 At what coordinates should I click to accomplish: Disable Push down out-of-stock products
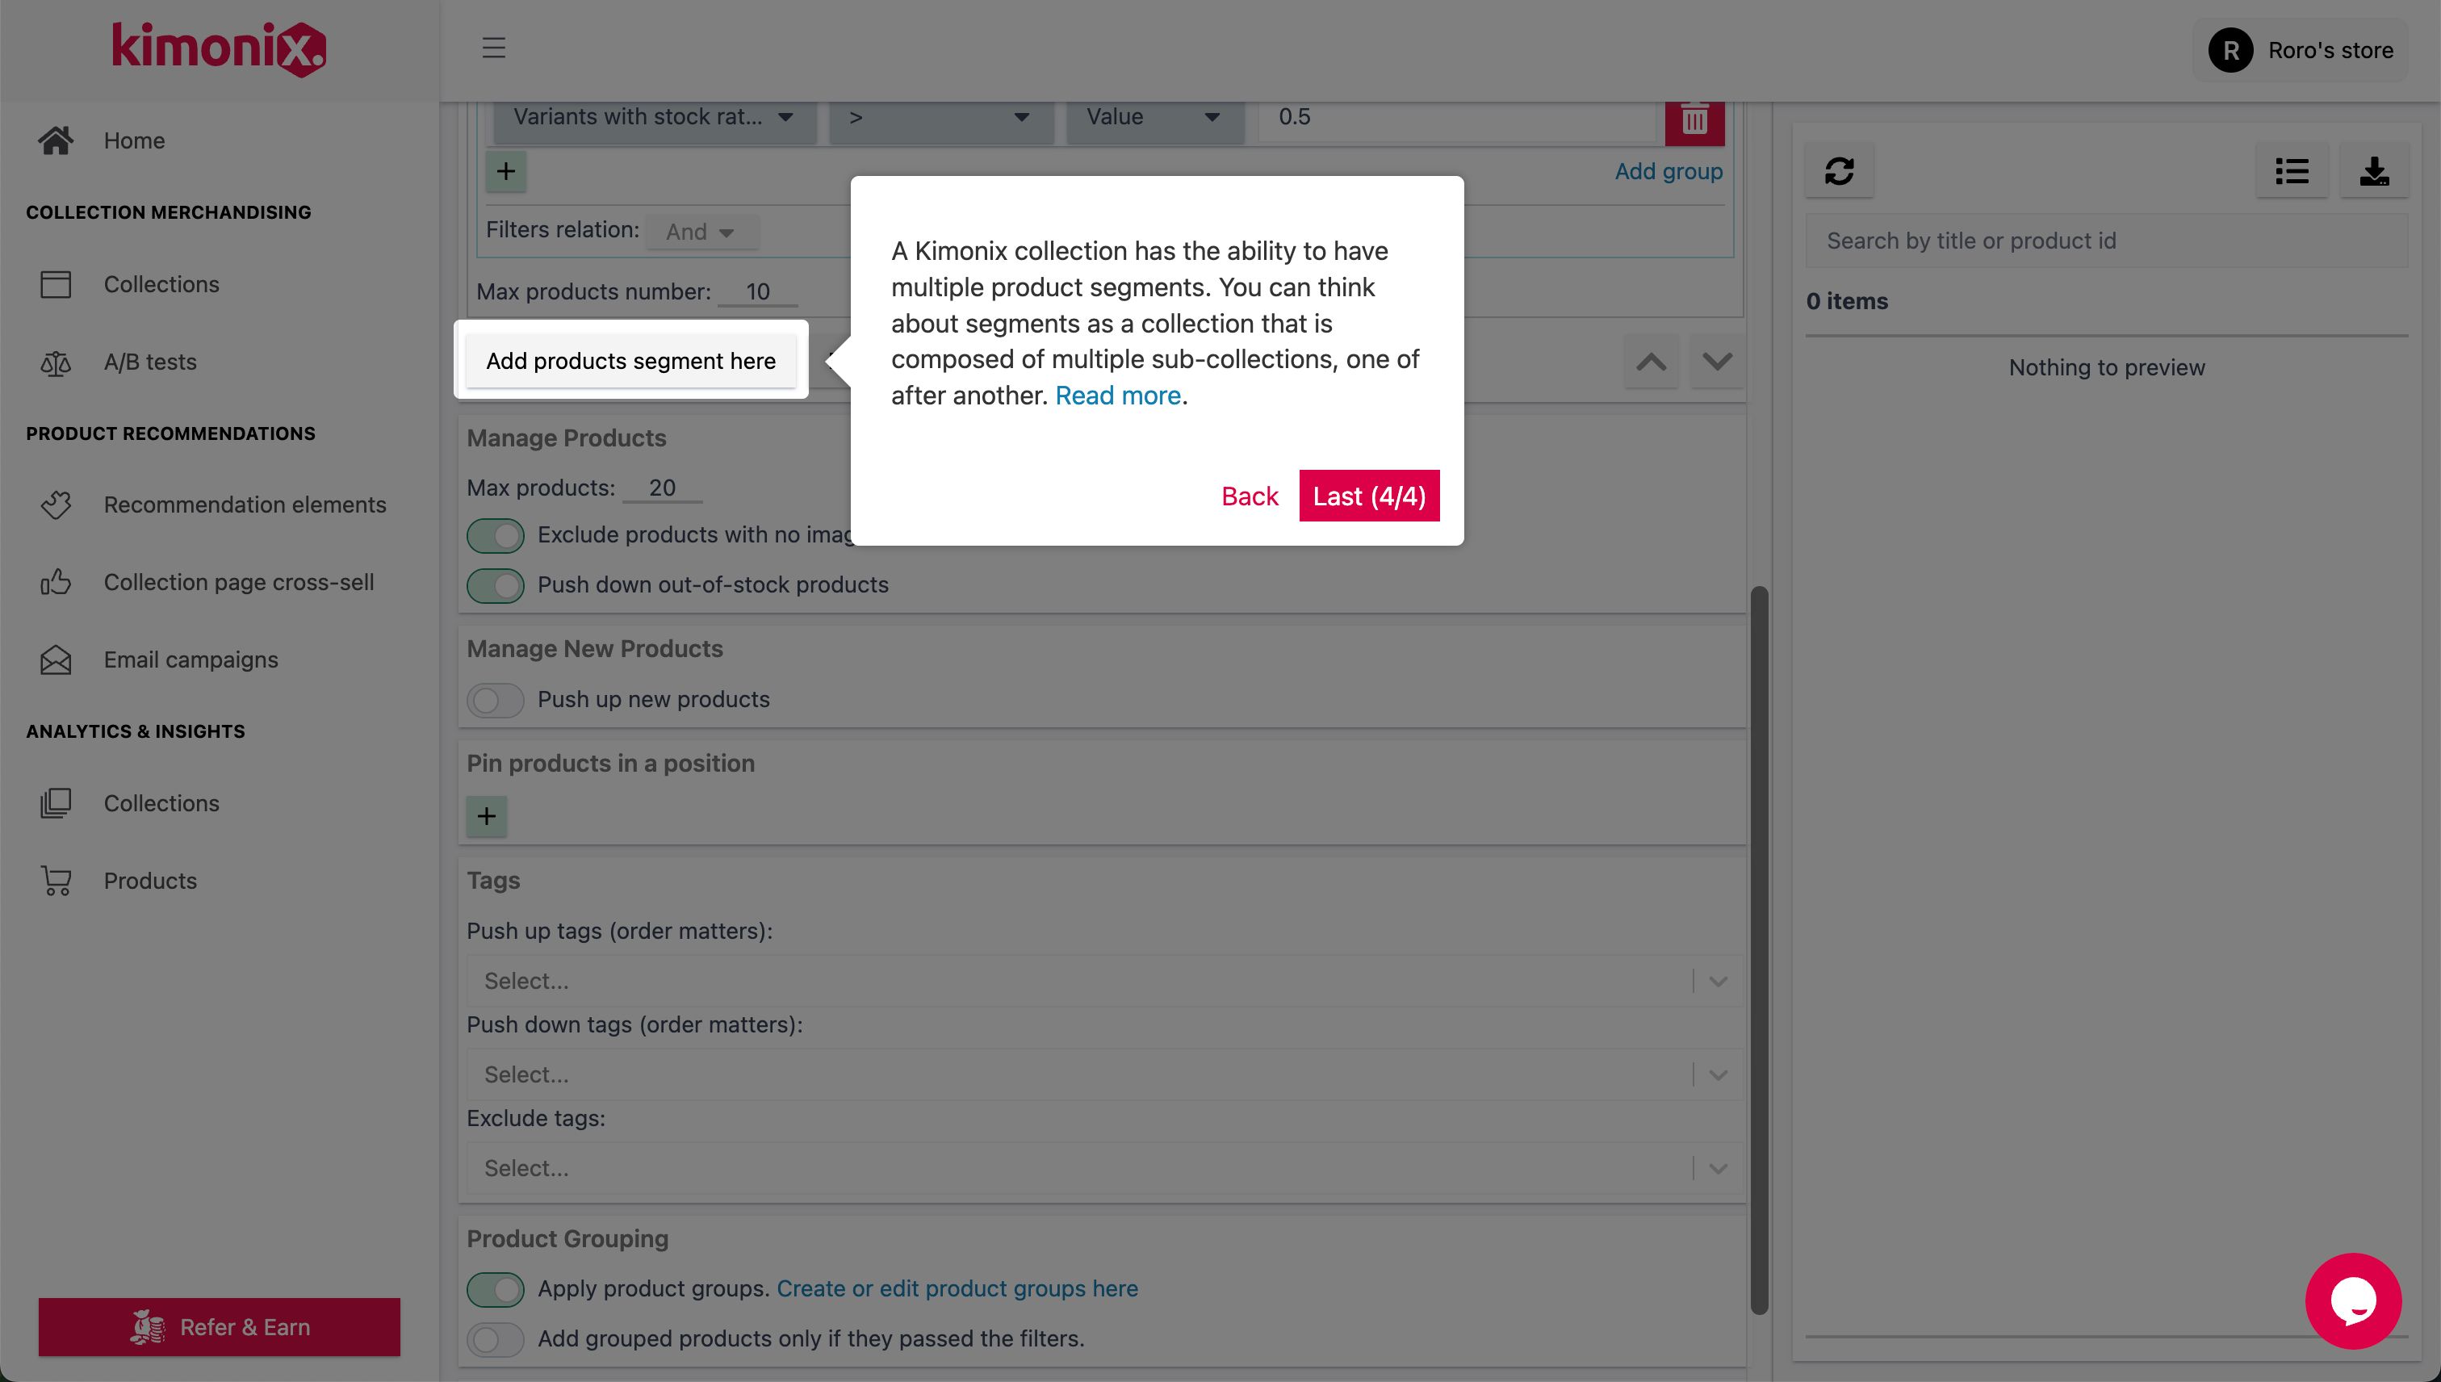tap(495, 584)
